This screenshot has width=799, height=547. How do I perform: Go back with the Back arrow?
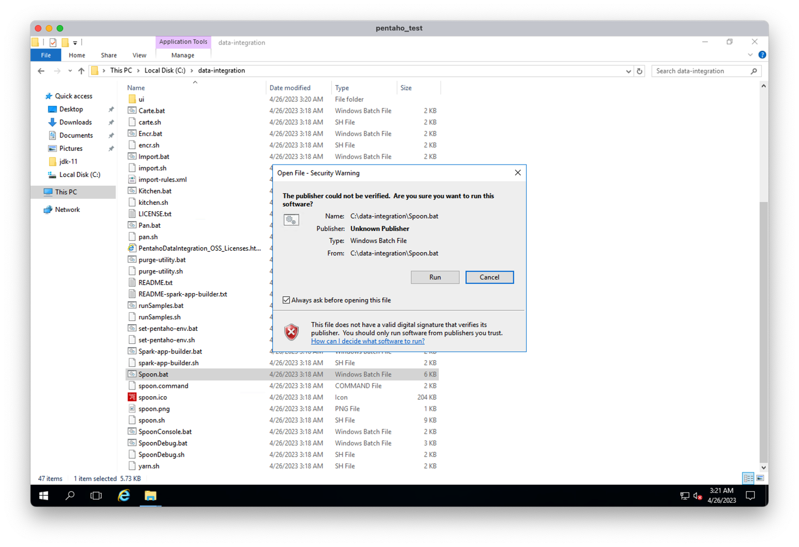41,71
